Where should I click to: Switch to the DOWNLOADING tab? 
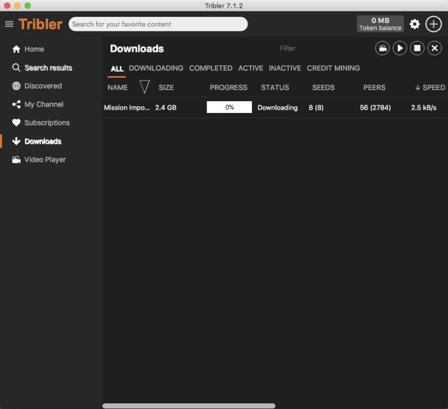pos(156,68)
